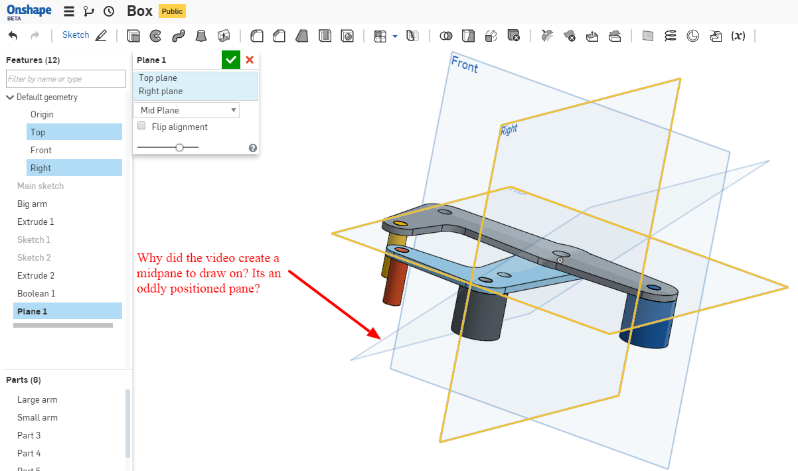798x471 pixels.
Task: Toggle the Flip alignment checkbox
Action: [141, 126]
